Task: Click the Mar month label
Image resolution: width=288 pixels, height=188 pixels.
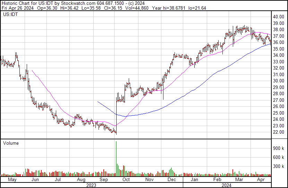Action: pyautogui.click(x=239, y=180)
